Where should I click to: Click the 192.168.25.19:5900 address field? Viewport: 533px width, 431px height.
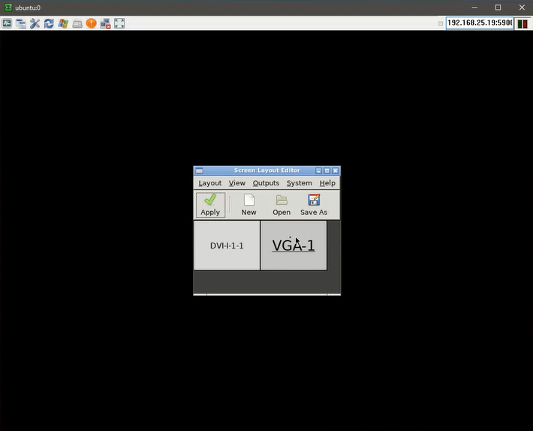(480, 23)
